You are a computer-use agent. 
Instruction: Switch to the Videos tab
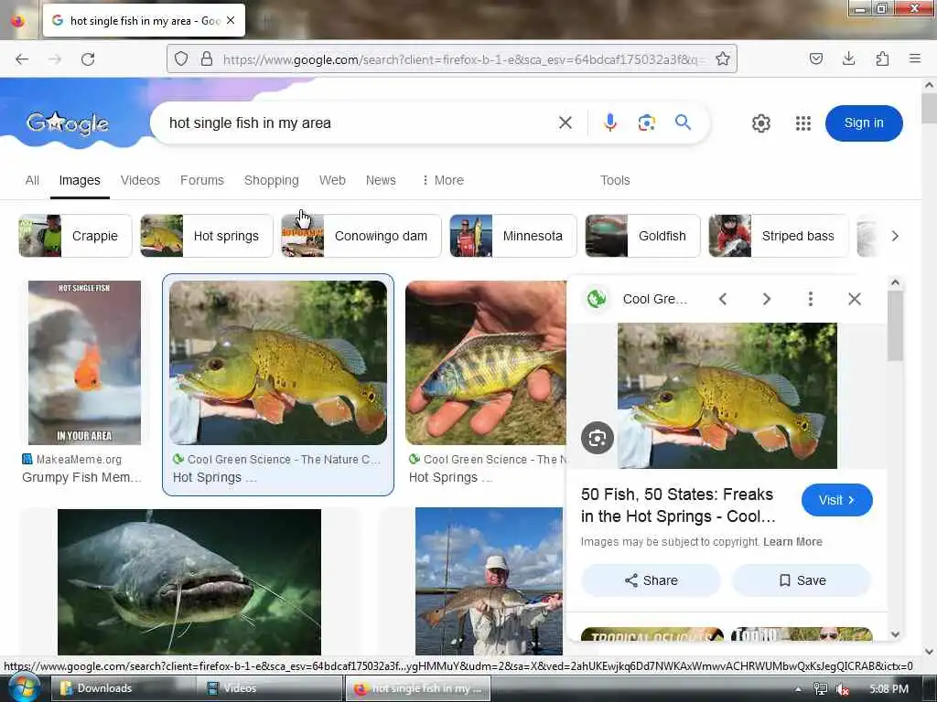coord(140,180)
